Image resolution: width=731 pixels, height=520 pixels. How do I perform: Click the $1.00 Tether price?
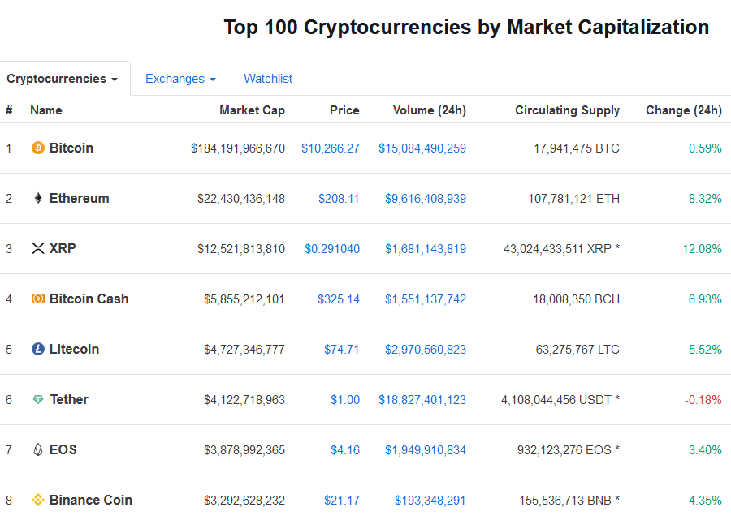pos(345,400)
